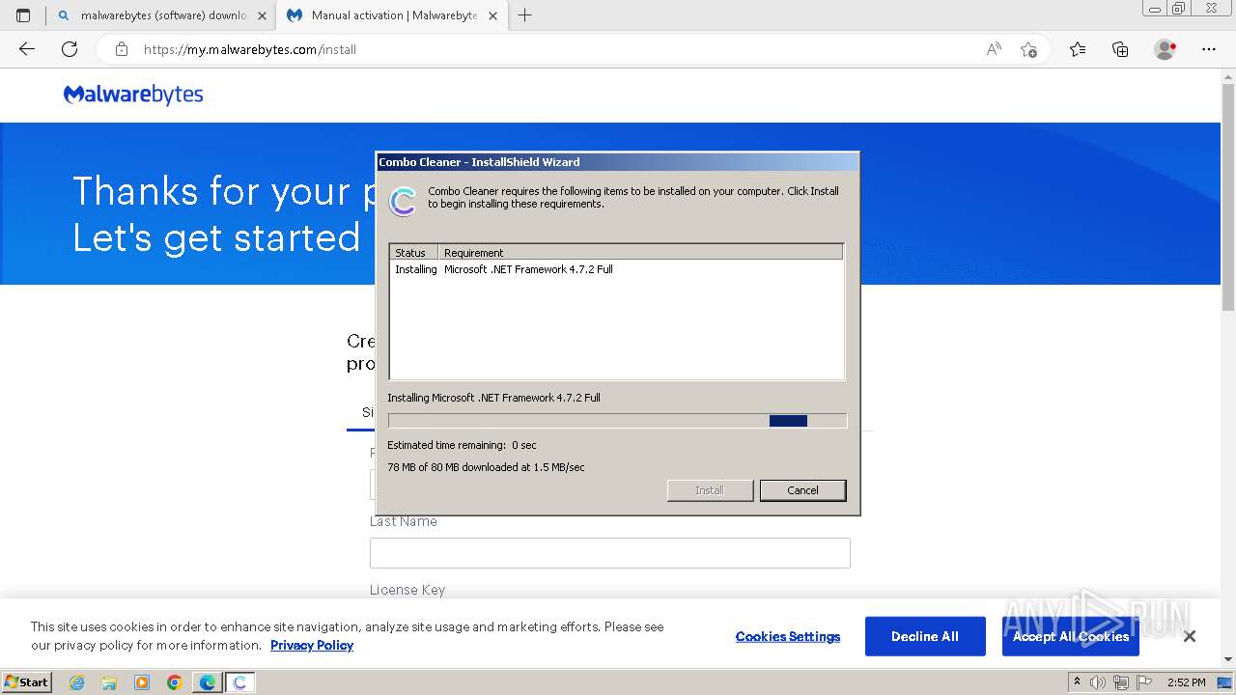Go back to the previous browser page
Image resolution: width=1236 pixels, height=695 pixels.
click(27, 49)
